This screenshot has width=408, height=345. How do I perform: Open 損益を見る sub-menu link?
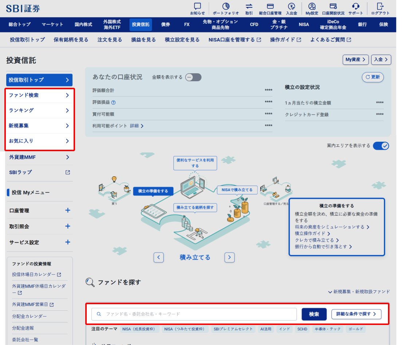point(144,40)
